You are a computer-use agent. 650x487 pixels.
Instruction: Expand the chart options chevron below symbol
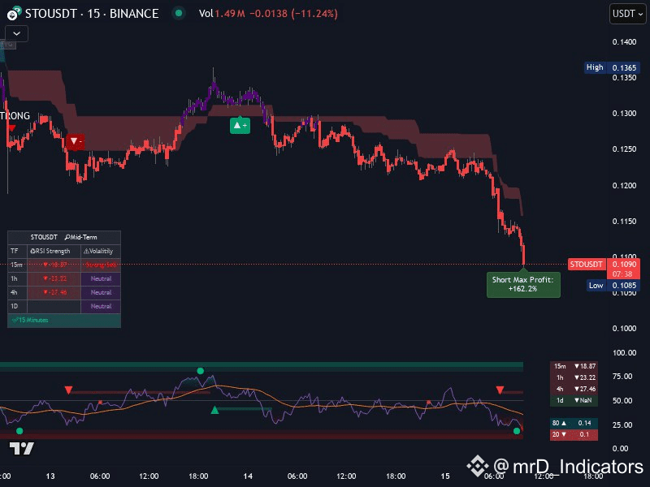tap(15, 34)
